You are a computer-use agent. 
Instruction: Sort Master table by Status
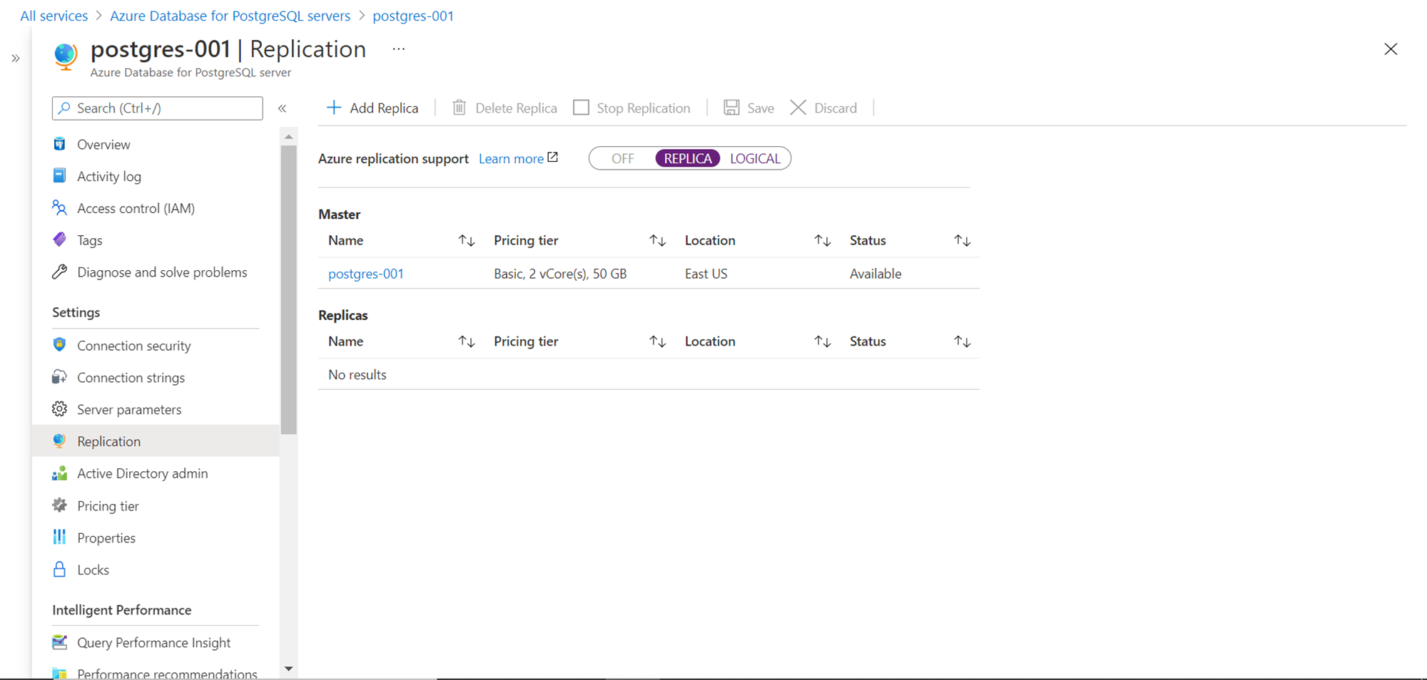[x=963, y=241]
